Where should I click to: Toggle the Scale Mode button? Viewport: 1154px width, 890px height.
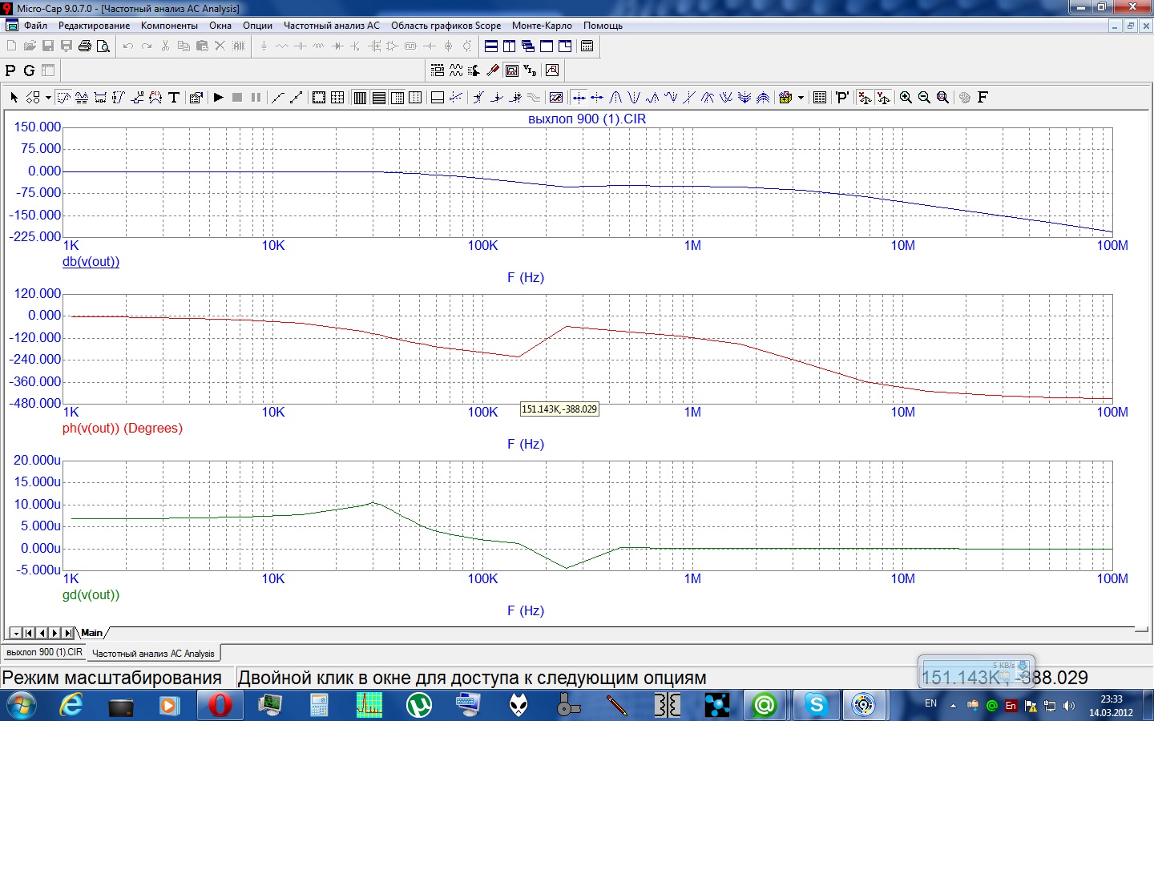(x=63, y=98)
